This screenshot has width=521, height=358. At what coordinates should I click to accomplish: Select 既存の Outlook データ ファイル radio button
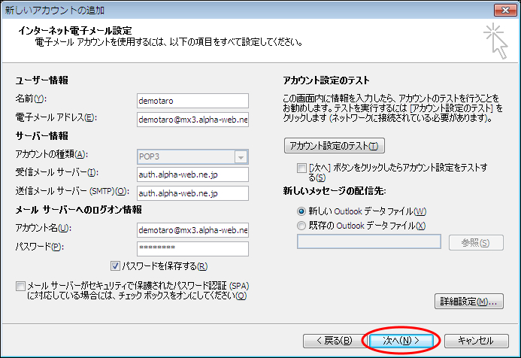301,226
